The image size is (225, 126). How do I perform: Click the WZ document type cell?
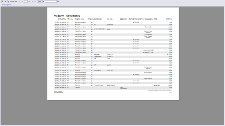pyautogui.click(x=67, y=87)
